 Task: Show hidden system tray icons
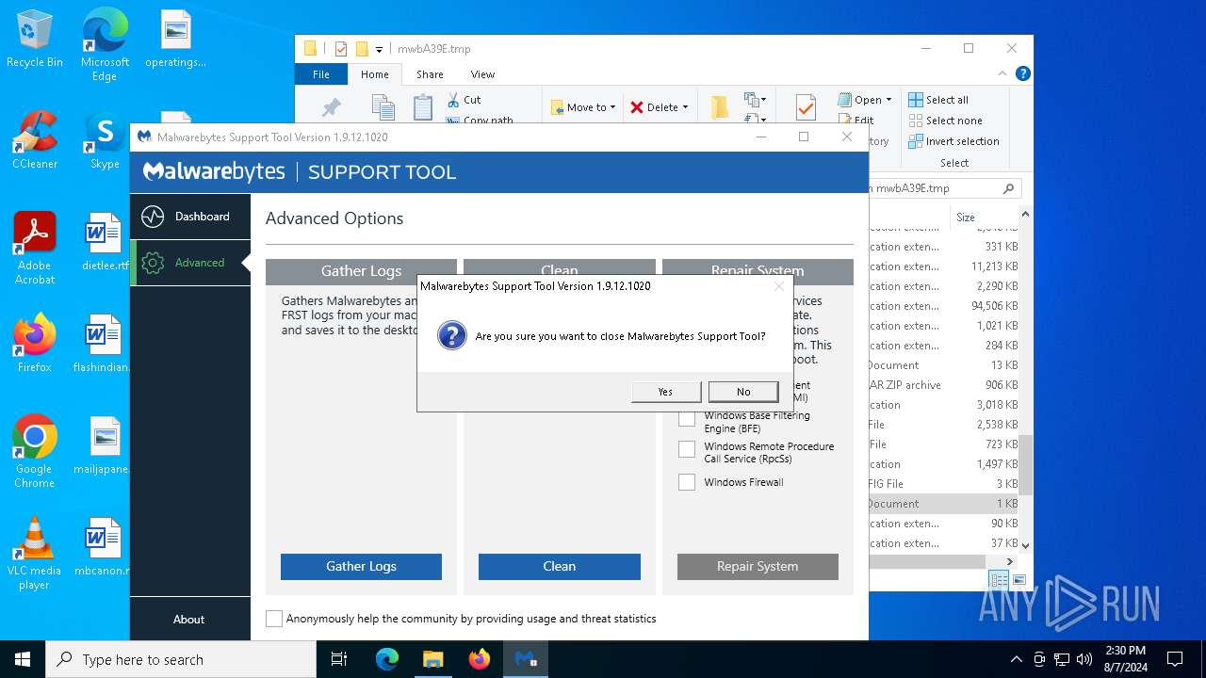coord(1016,659)
